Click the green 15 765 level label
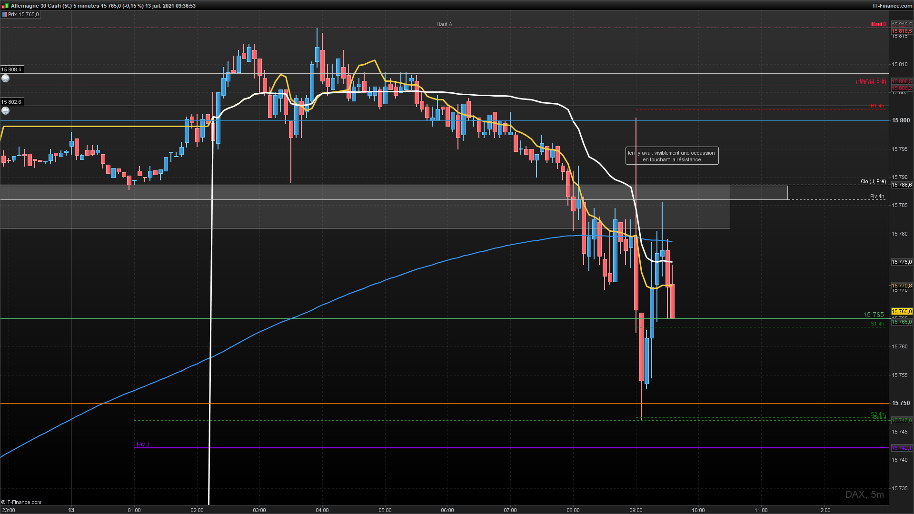The height and width of the screenshot is (514, 914). pyautogui.click(x=873, y=315)
